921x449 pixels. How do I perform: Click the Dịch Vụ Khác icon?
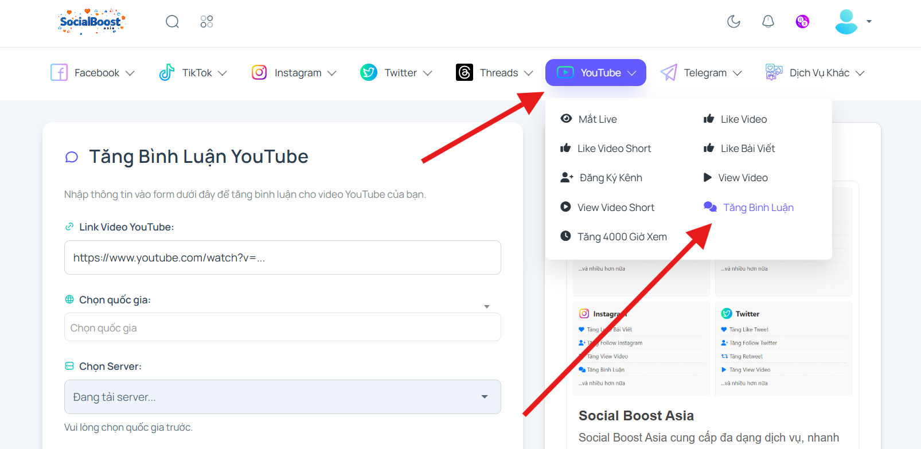click(774, 72)
